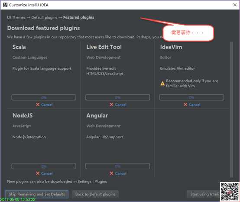The image size is (240, 202).
Task: Click Back to Default plugins button
Action: tap(95, 194)
